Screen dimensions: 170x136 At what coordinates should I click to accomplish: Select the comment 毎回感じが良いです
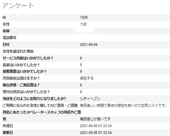[95, 119]
